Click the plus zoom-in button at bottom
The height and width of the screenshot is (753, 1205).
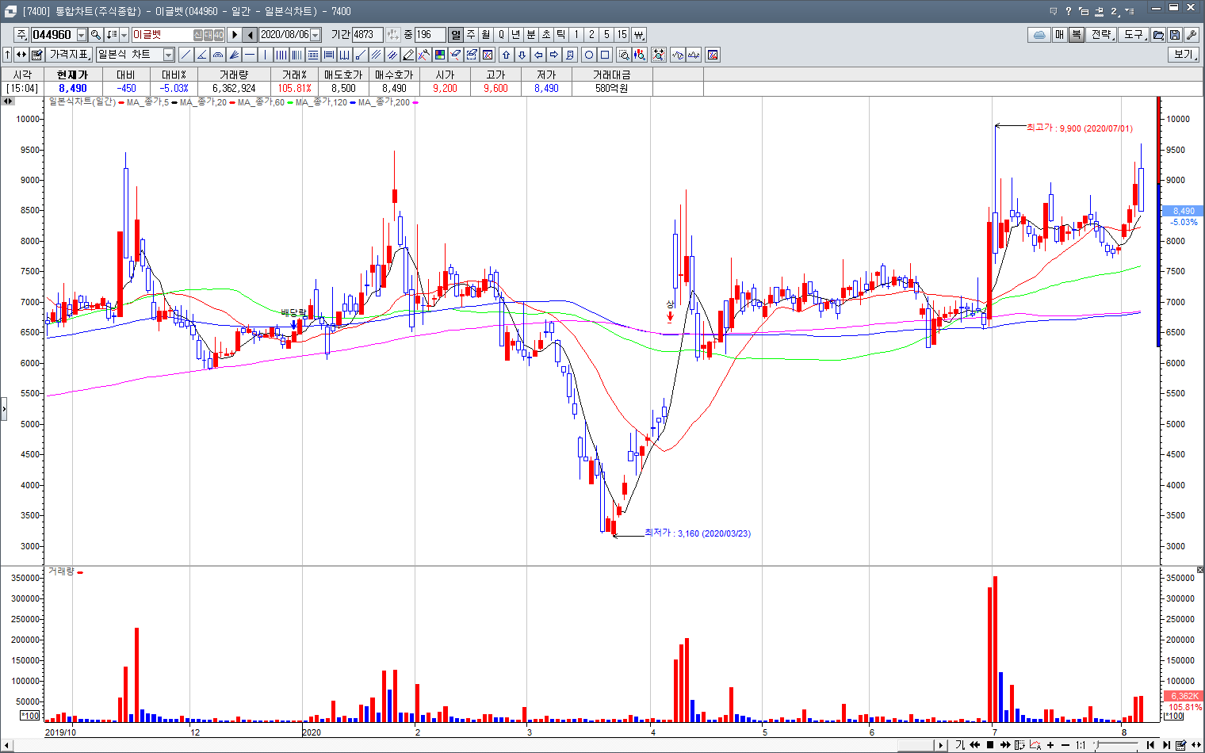[1050, 745]
